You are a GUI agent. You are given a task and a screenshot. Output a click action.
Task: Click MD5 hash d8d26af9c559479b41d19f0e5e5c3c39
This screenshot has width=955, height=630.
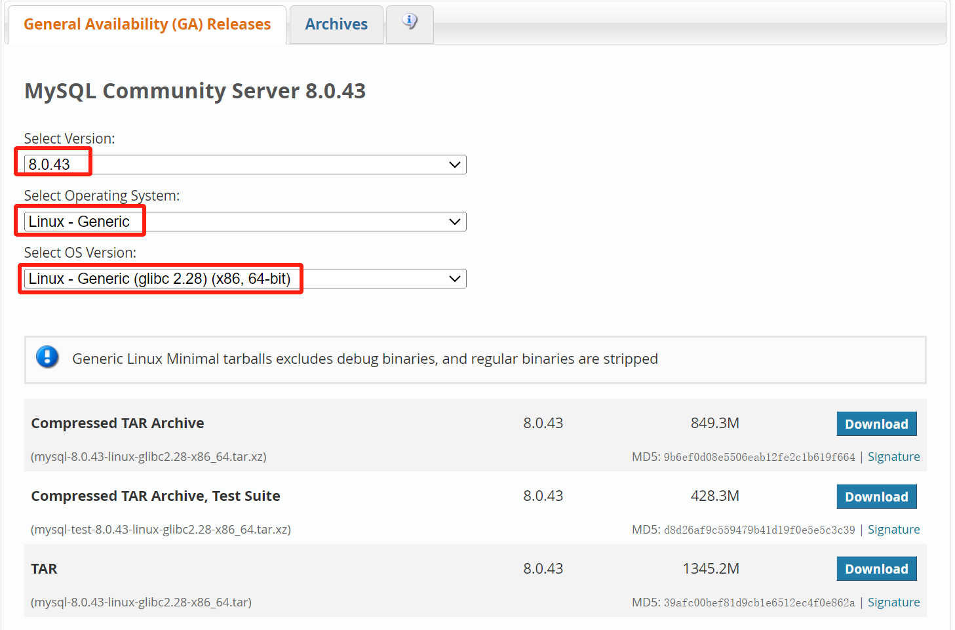click(759, 530)
